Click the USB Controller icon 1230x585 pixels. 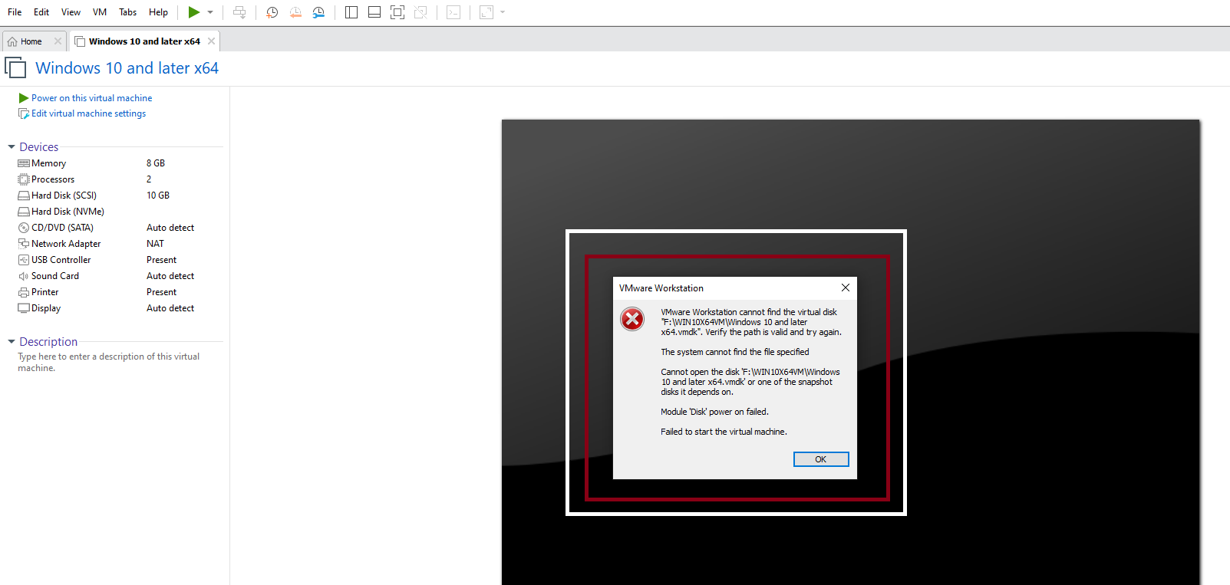pos(24,260)
